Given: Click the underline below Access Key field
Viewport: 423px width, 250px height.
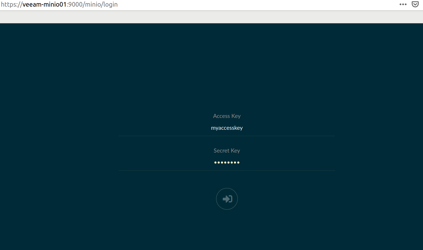Looking at the screenshot, I should point(227,136).
